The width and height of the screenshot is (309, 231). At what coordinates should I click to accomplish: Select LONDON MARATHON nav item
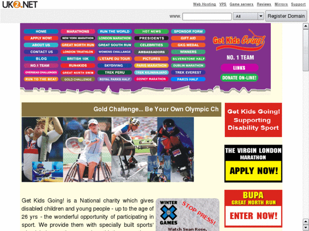(114, 38)
